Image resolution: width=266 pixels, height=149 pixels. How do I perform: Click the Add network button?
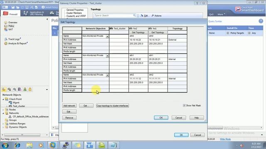click(x=69, y=106)
